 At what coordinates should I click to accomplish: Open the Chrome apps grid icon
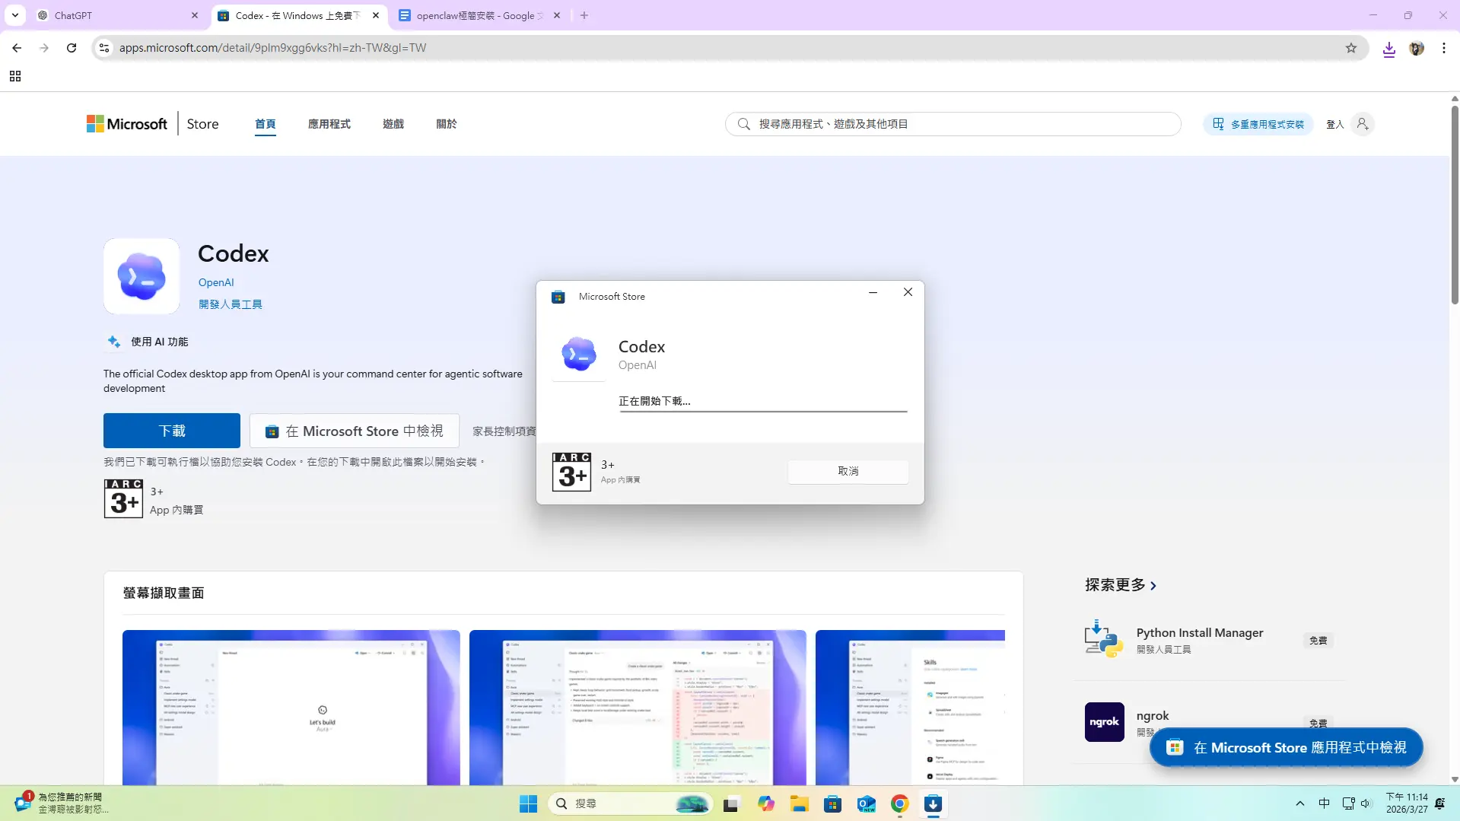click(15, 76)
